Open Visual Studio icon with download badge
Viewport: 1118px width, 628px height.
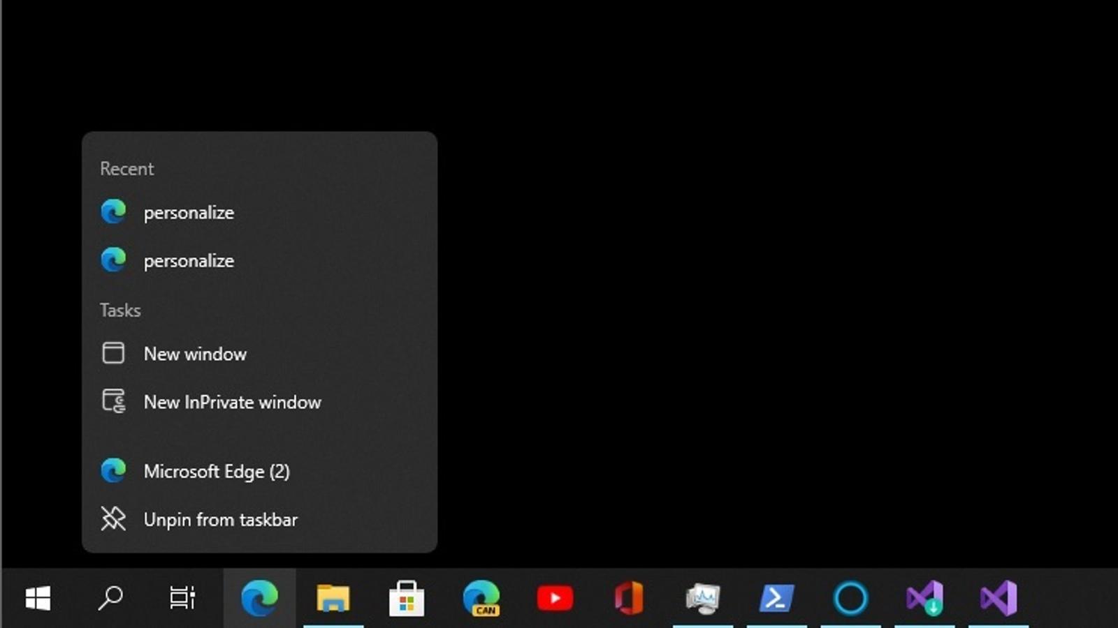[924, 598]
